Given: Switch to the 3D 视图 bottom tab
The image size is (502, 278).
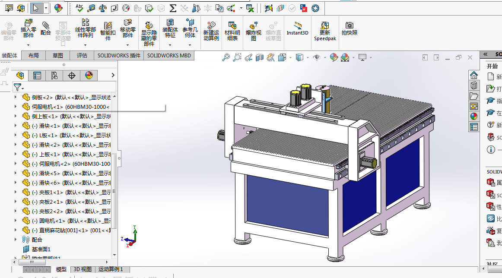Looking at the screenshot, I should pyautogui.click(x=83, y=269).
